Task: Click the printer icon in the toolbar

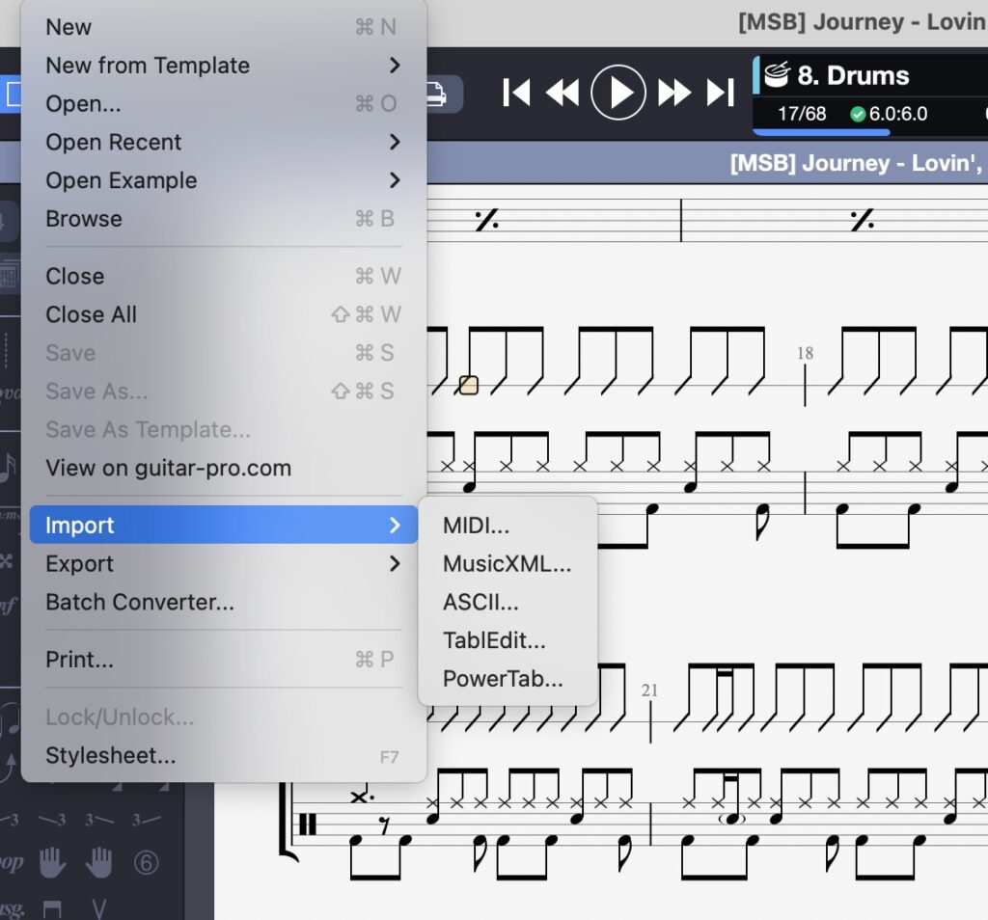Action: click(x=434, y=94)
